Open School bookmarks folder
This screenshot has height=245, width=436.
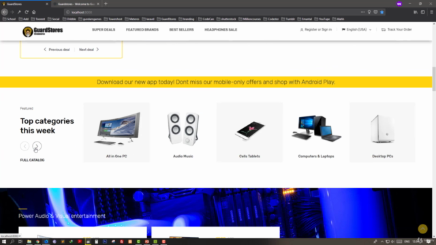pyautogui.click(x=9, y=19)
